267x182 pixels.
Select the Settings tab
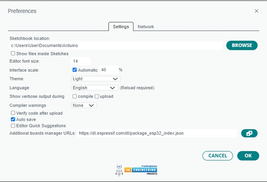point(121,27)
